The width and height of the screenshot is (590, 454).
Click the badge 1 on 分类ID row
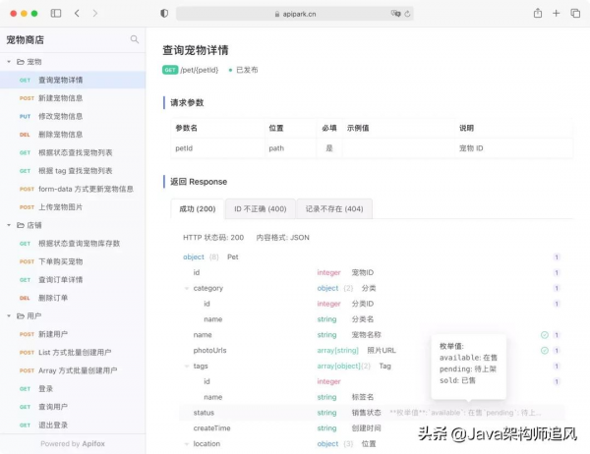(557, 304)
